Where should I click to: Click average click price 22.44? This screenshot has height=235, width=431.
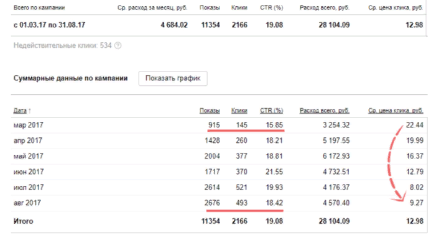415,125
